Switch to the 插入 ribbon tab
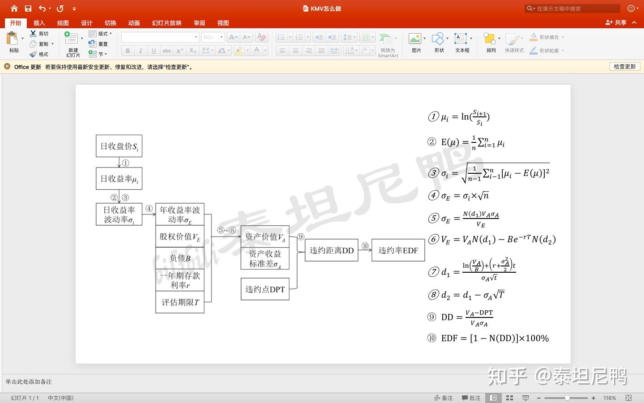The image size is (644, 403). pyautogui.click(x=39, y=23)
